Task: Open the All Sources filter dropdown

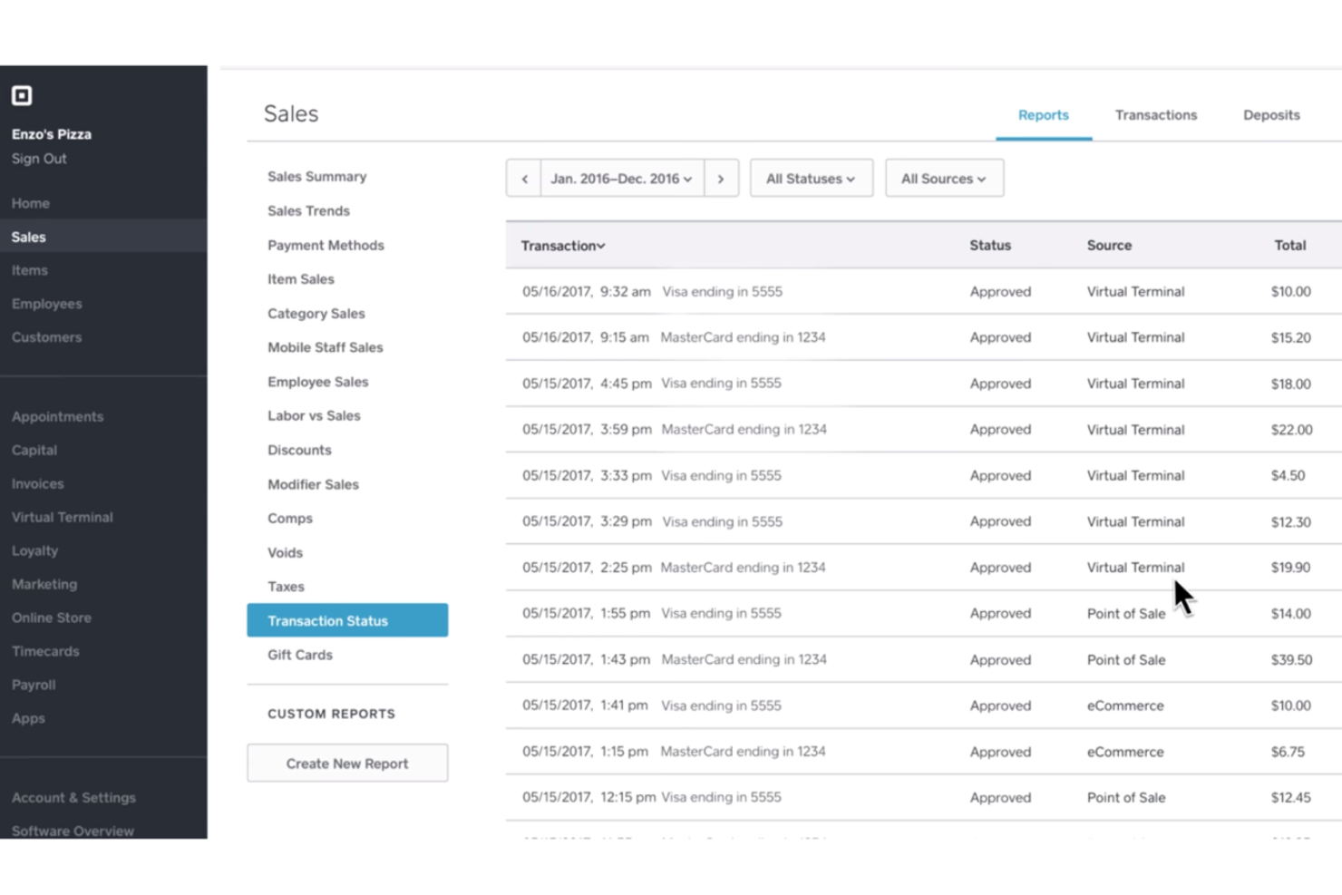Action: (943, 178)
